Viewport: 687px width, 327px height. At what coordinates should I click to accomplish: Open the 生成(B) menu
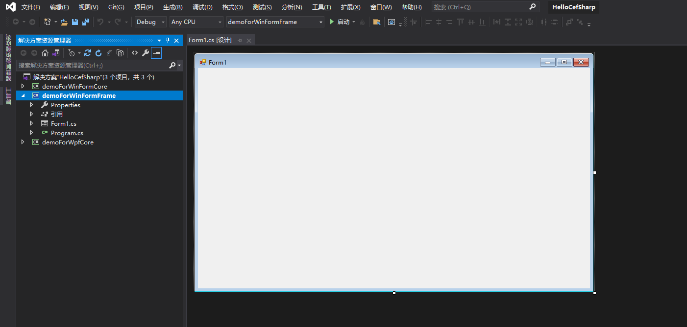(x=172, y=7)
